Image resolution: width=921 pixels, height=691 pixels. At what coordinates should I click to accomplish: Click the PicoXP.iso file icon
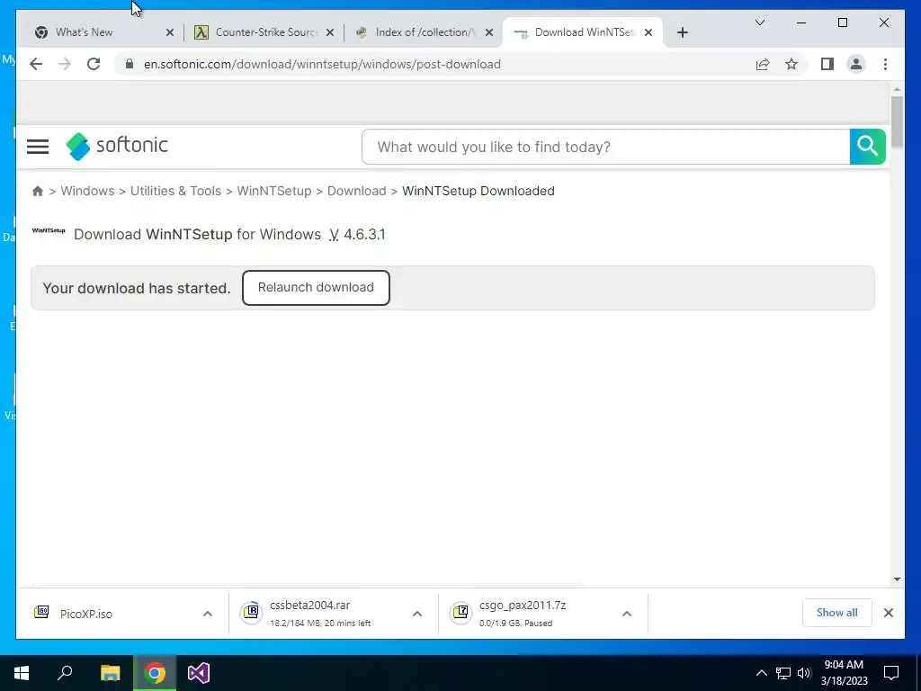coord(41,612)
